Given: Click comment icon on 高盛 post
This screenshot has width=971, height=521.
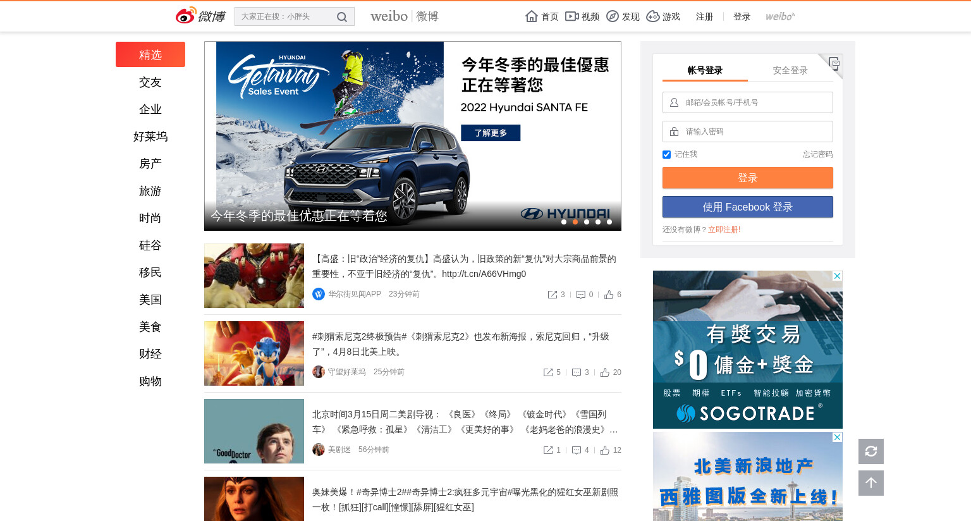Looking at the screenshot, I should point(581,295).
